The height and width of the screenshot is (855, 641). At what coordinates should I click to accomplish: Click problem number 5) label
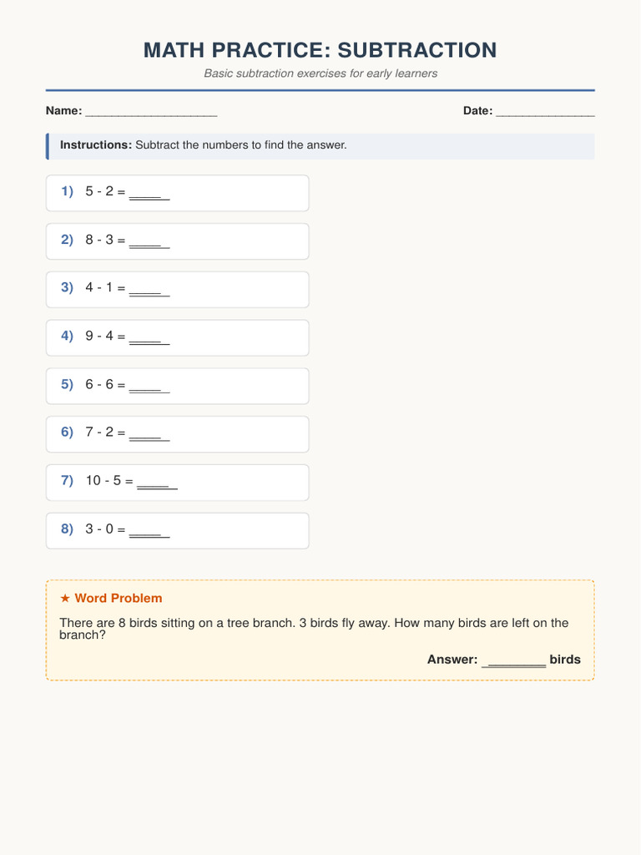coord(67,384)
